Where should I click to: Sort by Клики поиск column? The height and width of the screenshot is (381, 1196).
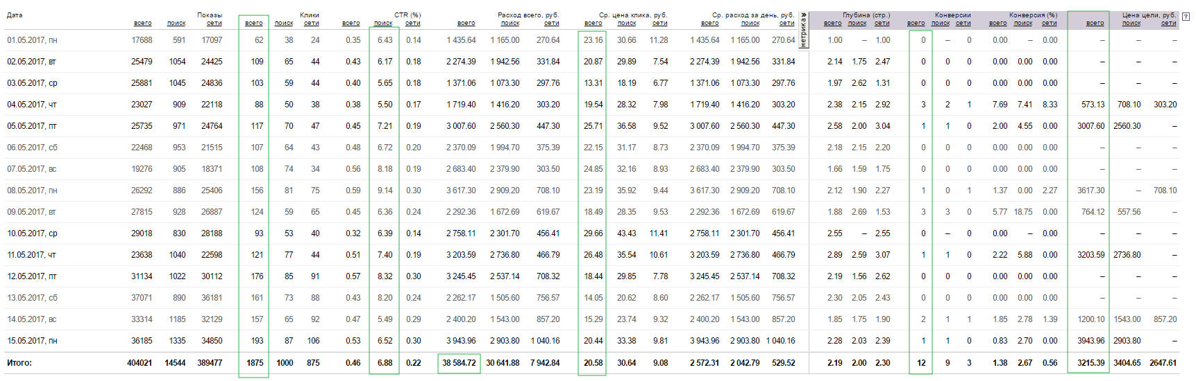coord(284,24)
